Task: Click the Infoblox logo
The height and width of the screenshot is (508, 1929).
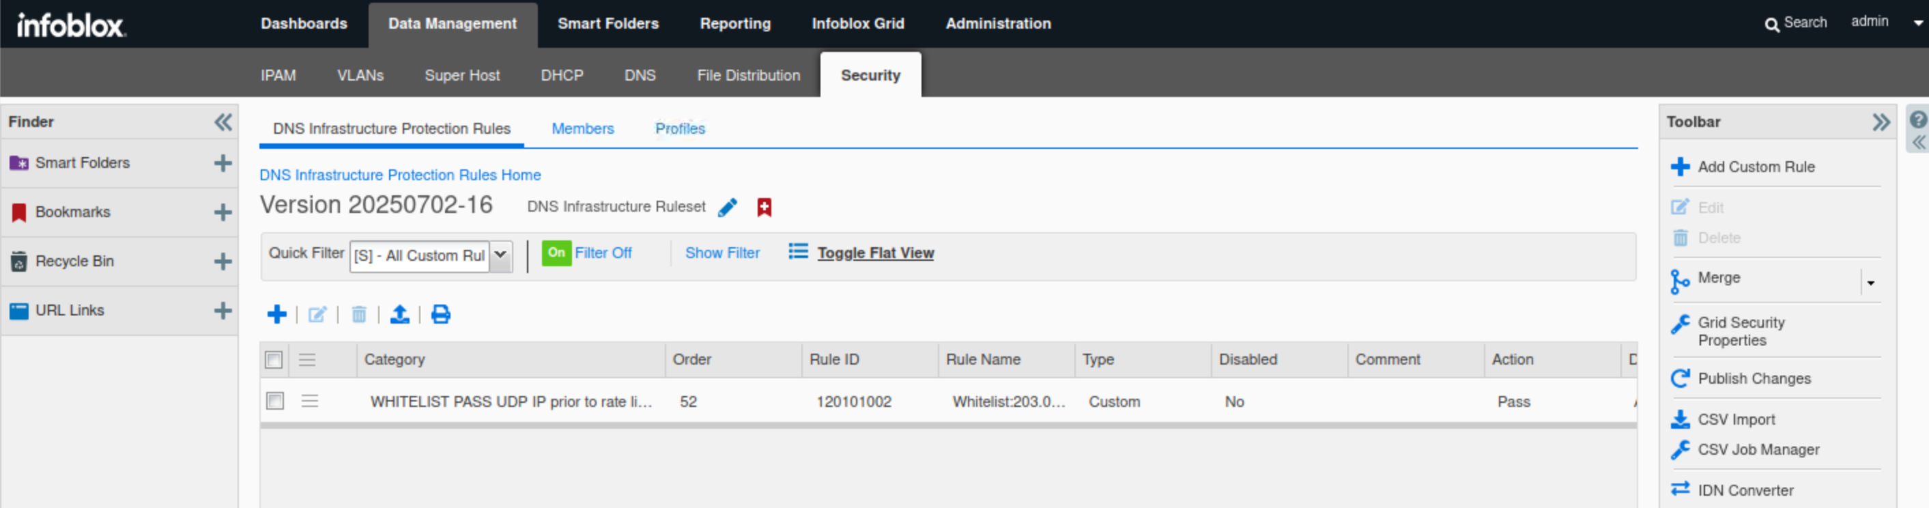Action: pyautogui.click(x=71, y=25)
